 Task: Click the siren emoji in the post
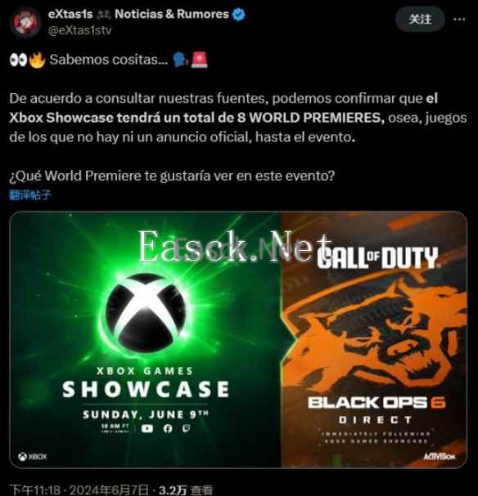[x=200, y=60]
